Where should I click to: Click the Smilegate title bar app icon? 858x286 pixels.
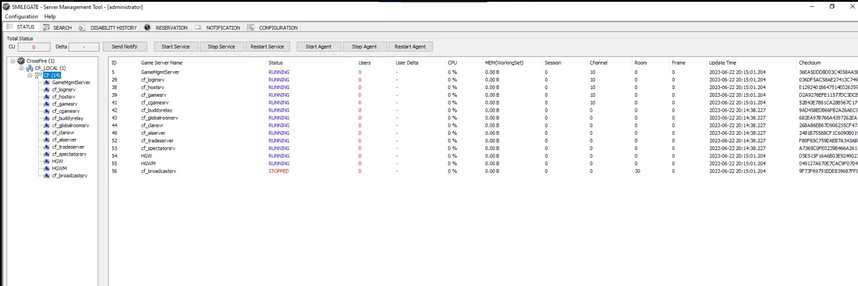pyautogui.click(x=7, y=7)
